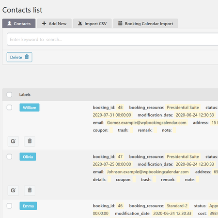The width and height of the screenshot is (218, 218).
Task: Click booking_id value 47
Action: [120, 156]
